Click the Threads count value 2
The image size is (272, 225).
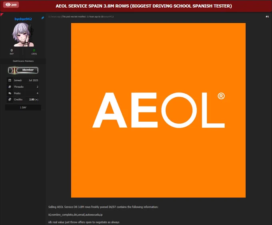37,86
